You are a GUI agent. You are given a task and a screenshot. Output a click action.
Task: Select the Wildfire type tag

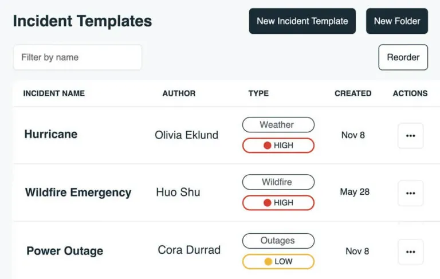[x=278, y=182]
